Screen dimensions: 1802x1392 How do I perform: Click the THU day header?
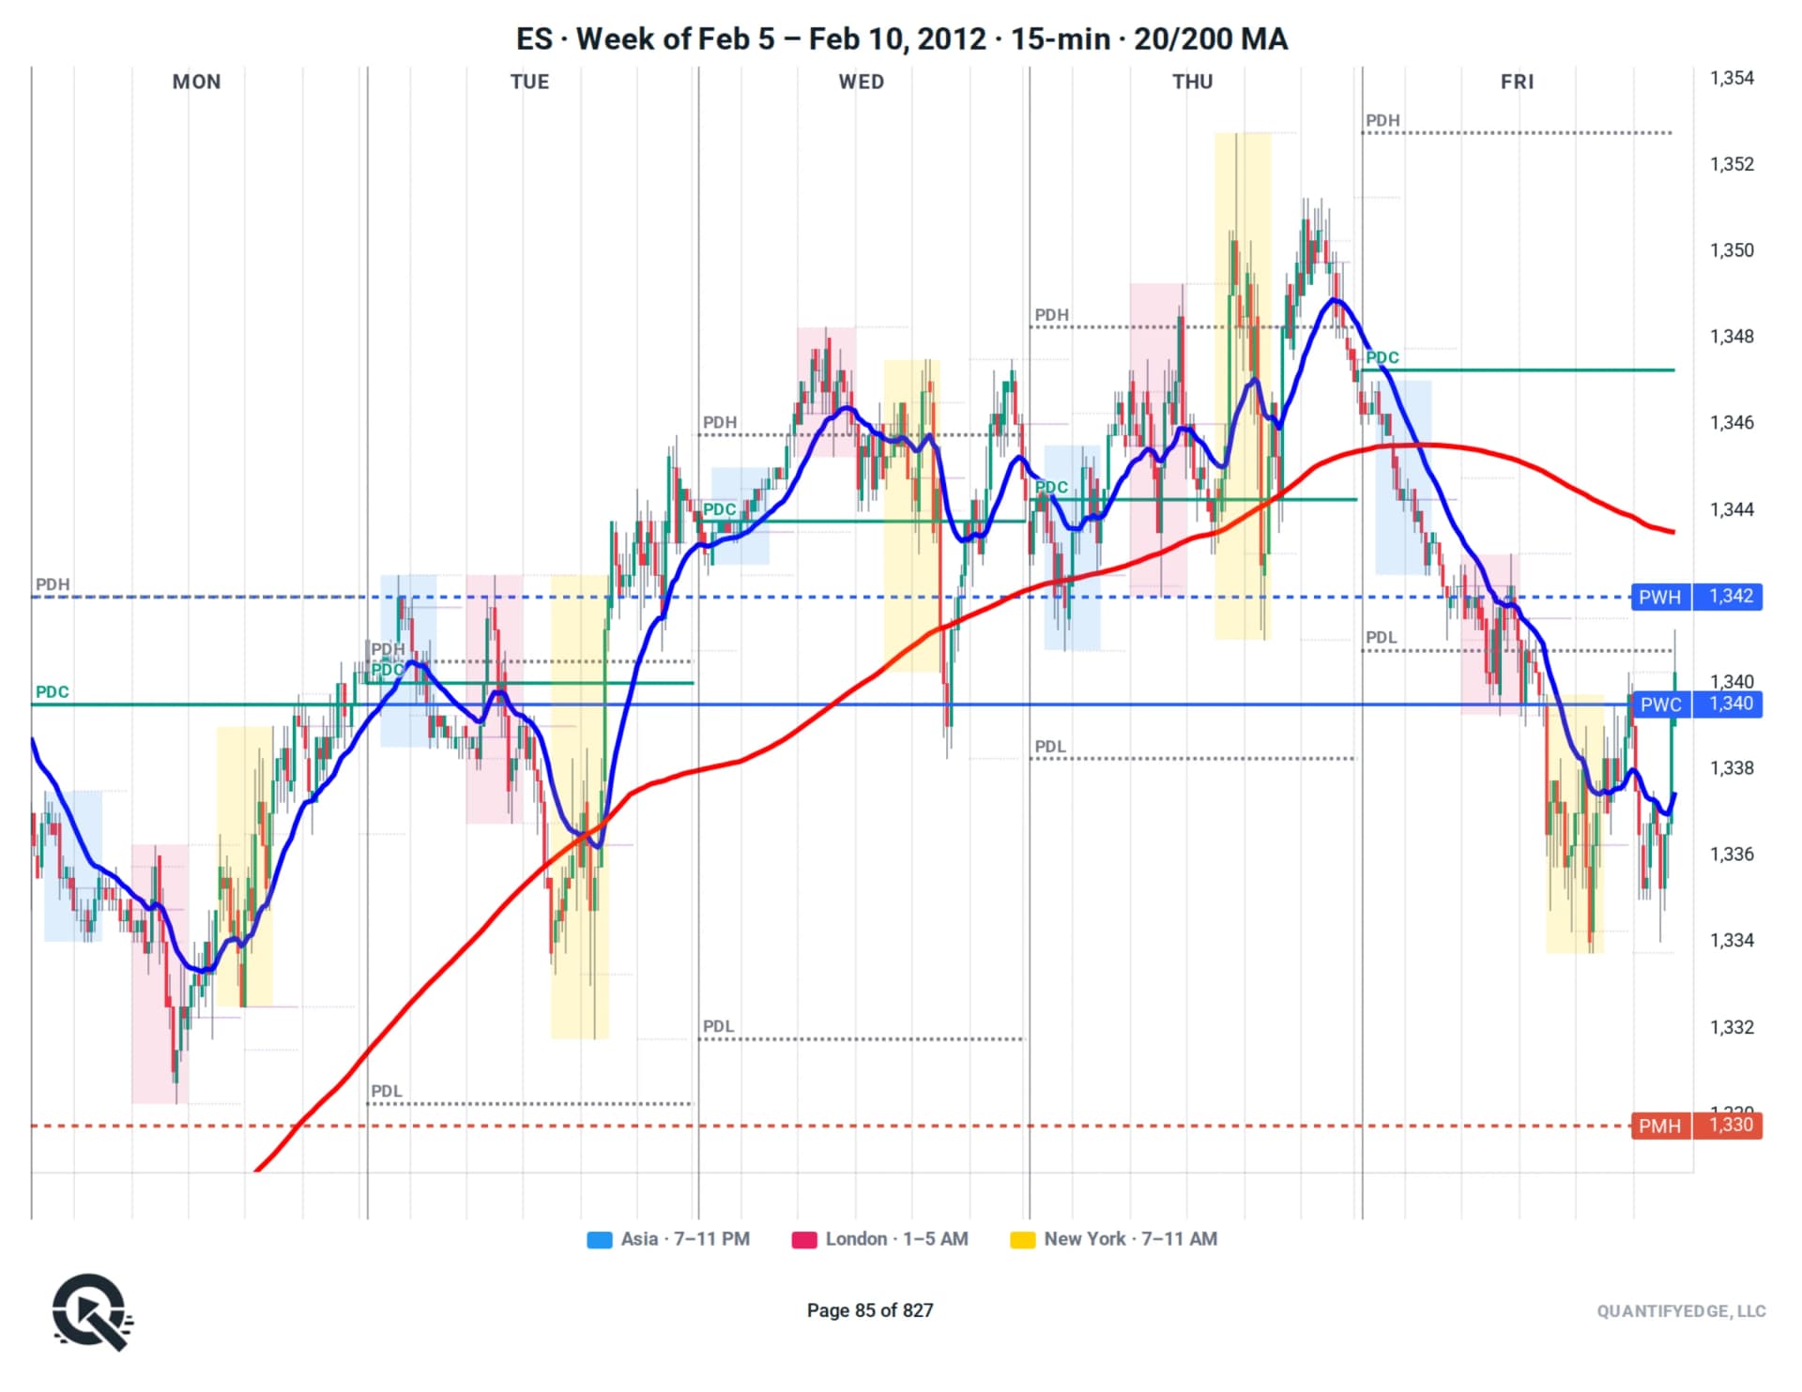[x=1193, y=82]
